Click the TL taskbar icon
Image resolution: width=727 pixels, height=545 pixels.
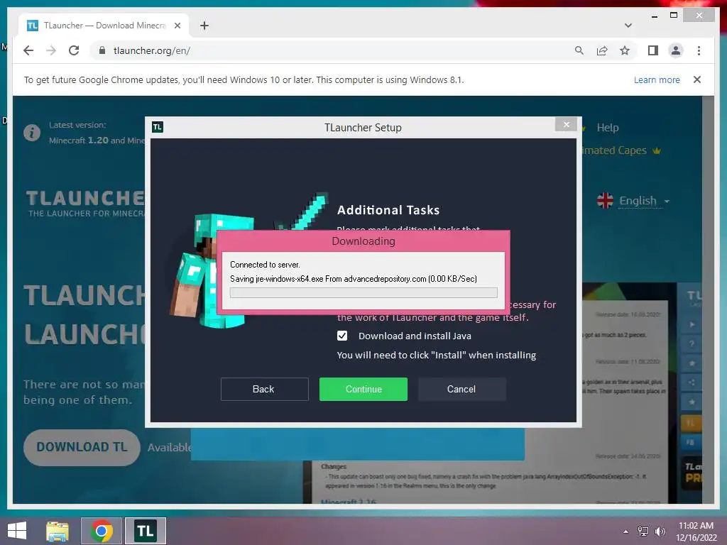click(145, 531)
